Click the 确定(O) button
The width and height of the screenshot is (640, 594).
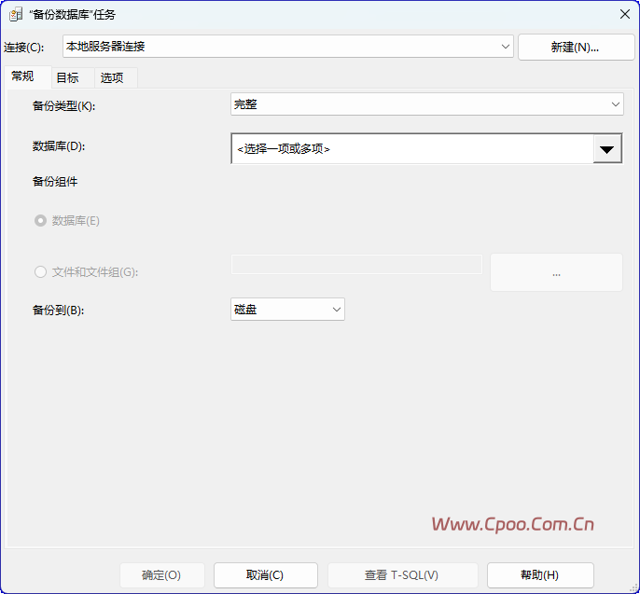[162, 575]
